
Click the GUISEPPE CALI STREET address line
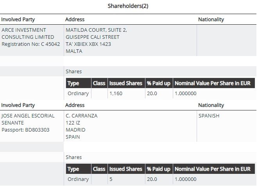(93, 37)
